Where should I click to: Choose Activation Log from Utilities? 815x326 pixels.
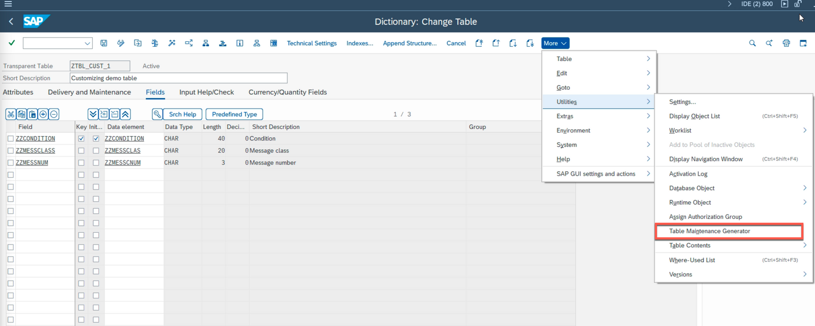733,174
